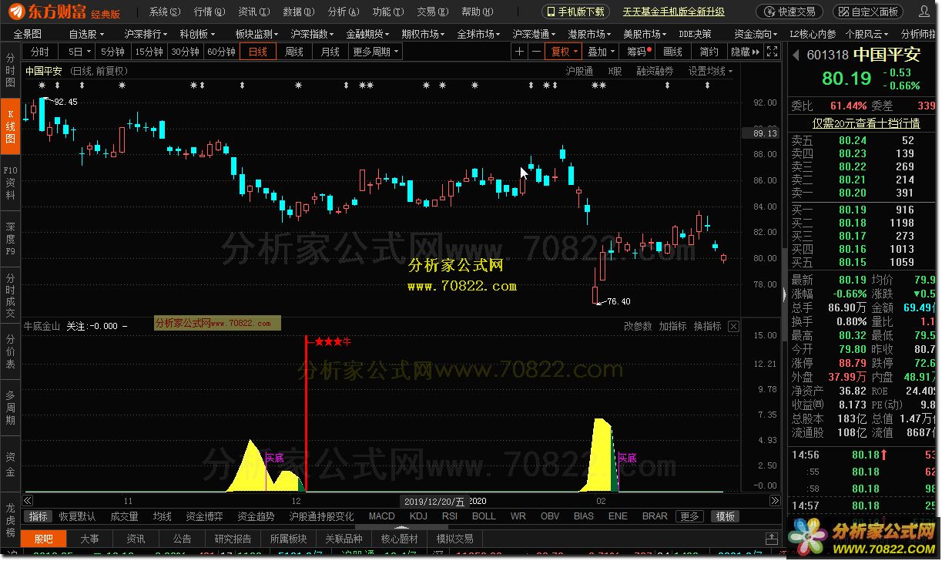
Task: Click the 2019/12/20 date marker on timeline
Action: coord(434,501)
